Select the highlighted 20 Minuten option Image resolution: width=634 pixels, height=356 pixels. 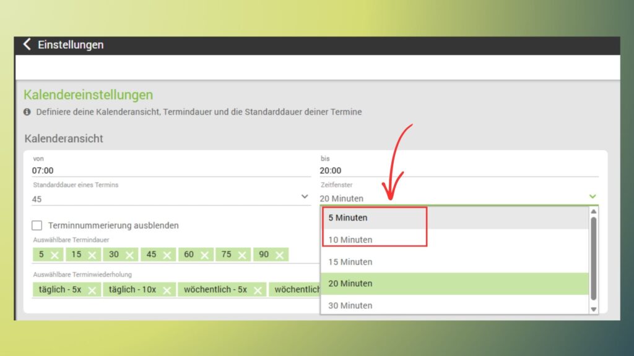454,283
